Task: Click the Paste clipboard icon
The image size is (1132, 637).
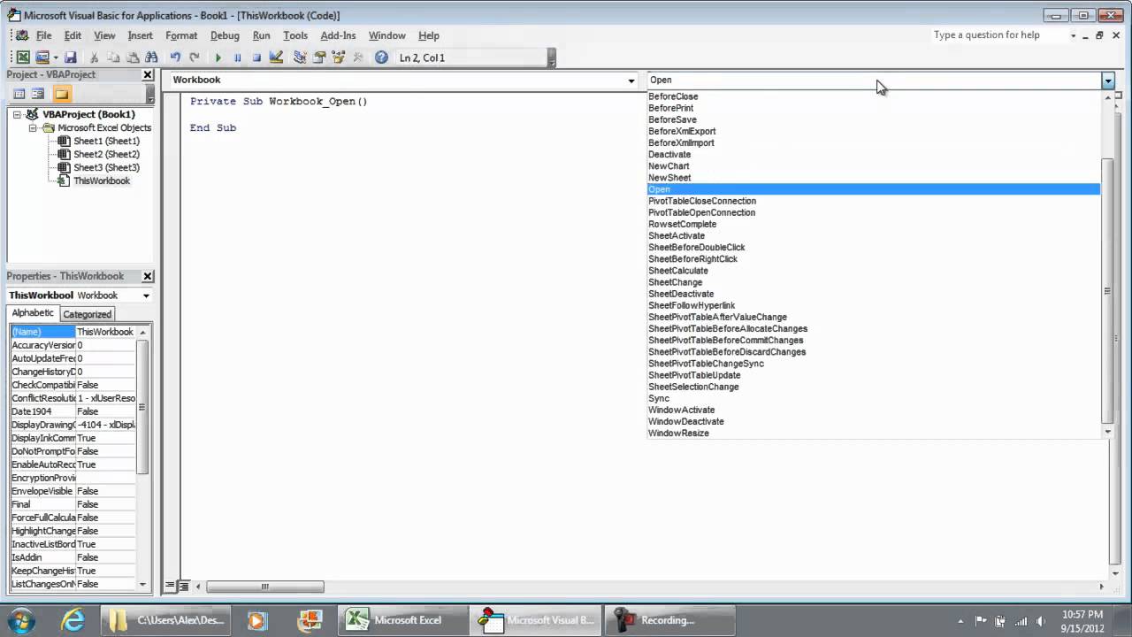Action: (x=132, y=58)
